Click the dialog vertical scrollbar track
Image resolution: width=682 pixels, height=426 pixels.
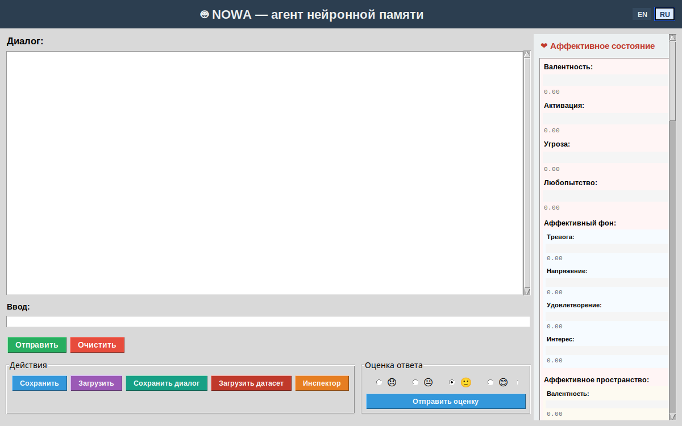pyautogui.click(x=527, y=173)
